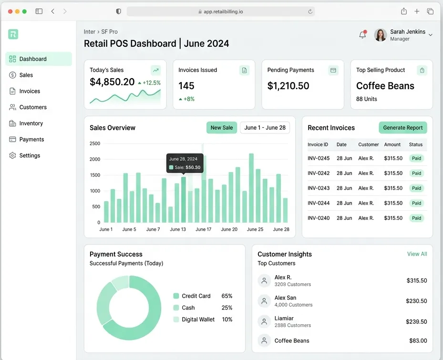Open Invoices in the sidebar

39,91
